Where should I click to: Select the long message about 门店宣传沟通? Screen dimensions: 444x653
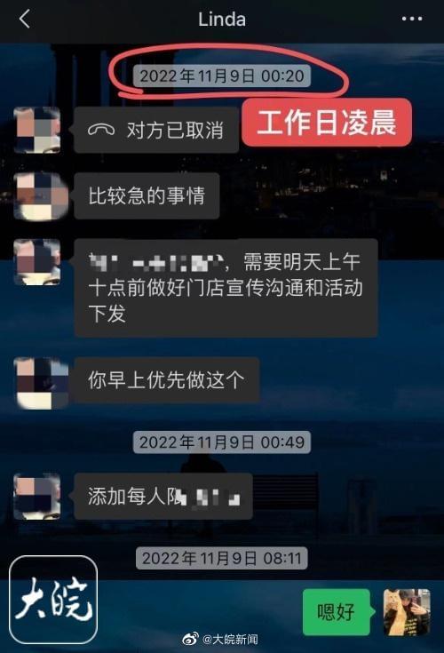(x=226, y=288)
